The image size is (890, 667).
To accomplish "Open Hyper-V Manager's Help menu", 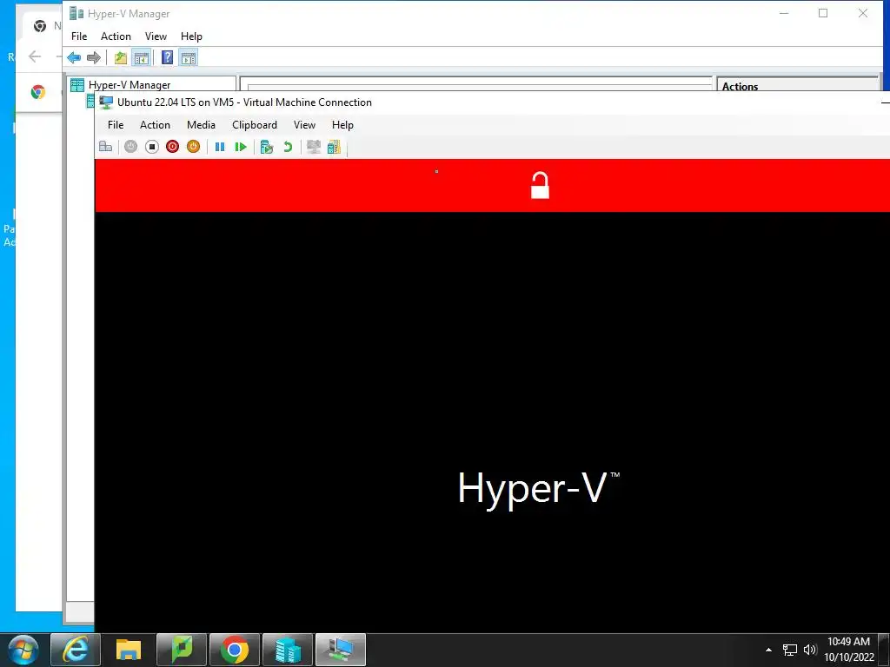I will (191, 36).
